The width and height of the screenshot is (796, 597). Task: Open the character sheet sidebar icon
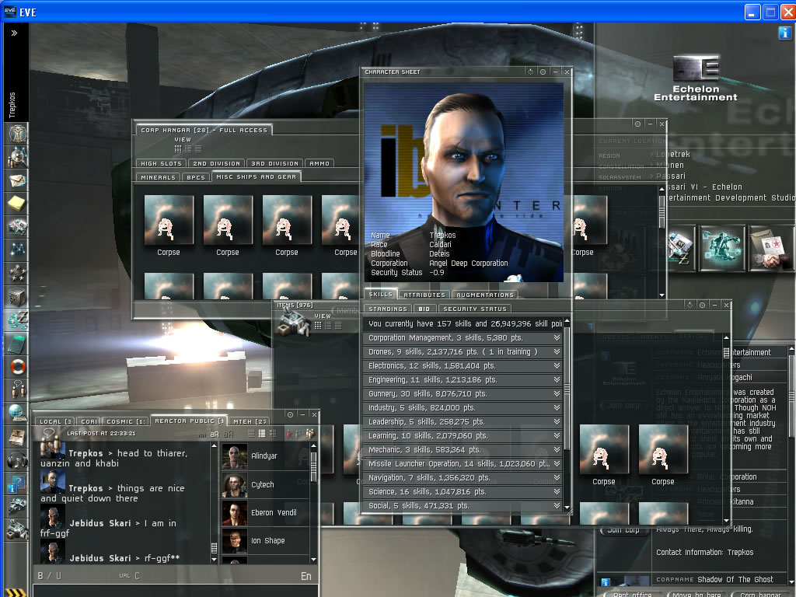(x=17, y=134)
